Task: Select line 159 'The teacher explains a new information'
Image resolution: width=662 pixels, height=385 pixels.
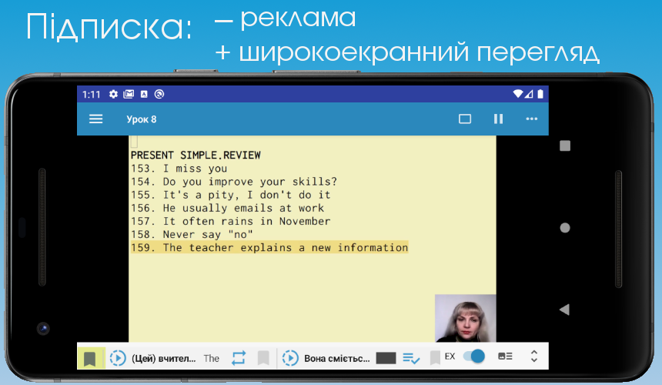Action: coord(269,247)
